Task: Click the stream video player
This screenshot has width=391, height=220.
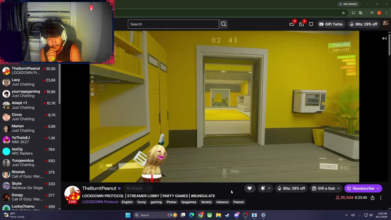Action: click(224, 107)
